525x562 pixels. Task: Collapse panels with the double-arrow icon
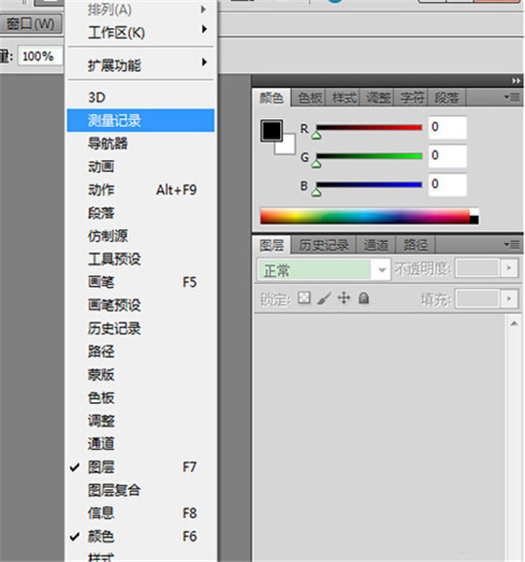515,81
